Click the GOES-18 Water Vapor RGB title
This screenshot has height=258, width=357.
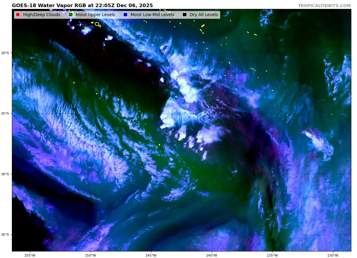point(82,6)
